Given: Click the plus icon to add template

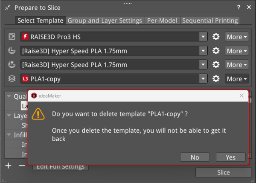Looking at the screenshot, I should 8,166.
